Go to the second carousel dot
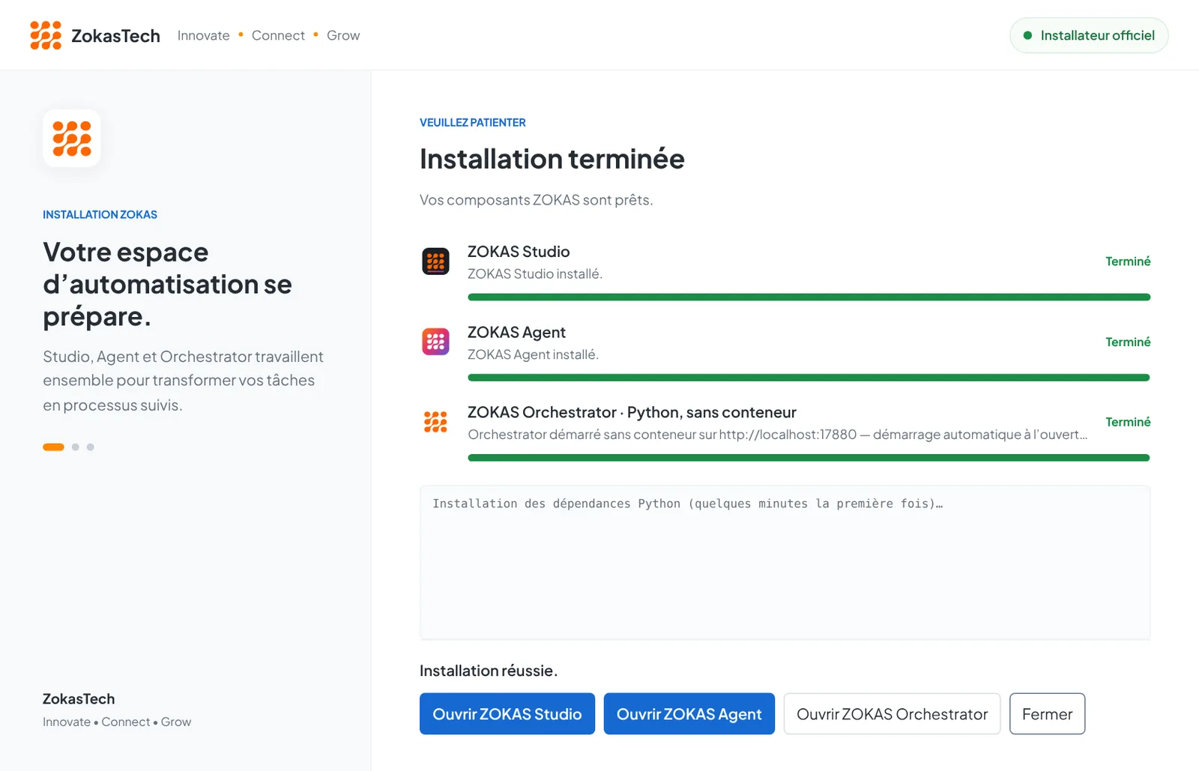 (76, 447)
